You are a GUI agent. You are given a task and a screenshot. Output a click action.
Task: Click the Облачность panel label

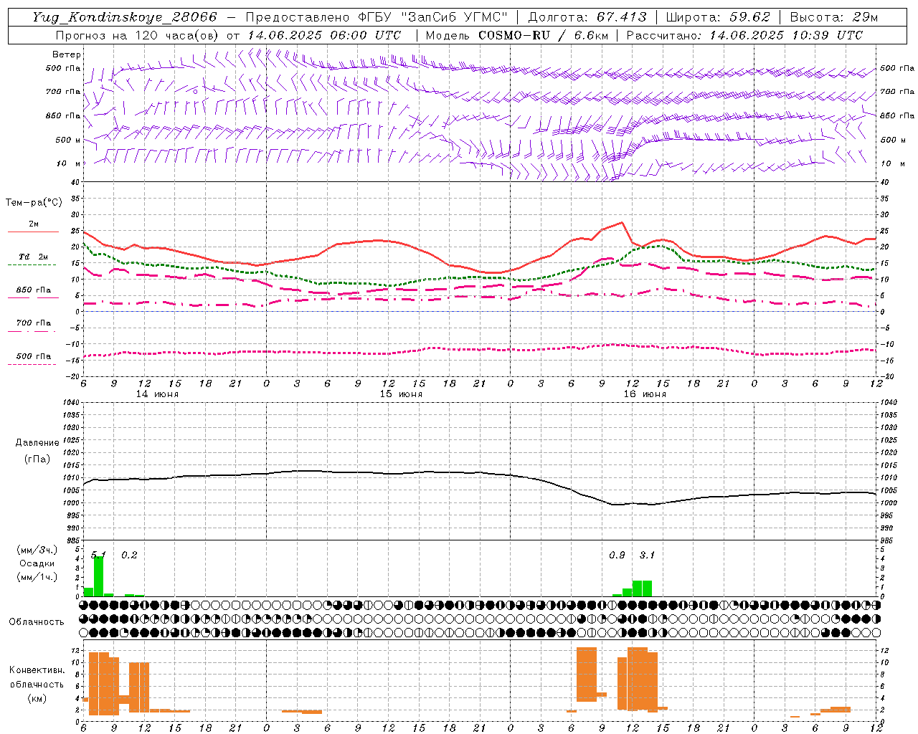37,621
